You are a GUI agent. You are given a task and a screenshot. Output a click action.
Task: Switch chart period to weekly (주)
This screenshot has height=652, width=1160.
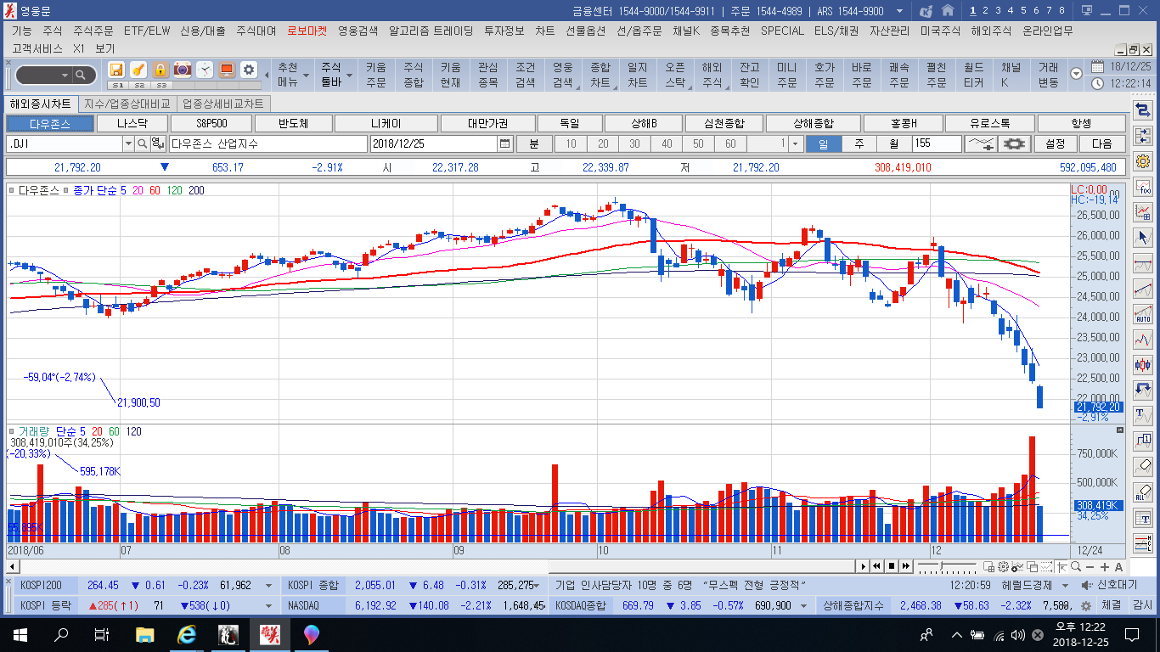pos(859,144)
